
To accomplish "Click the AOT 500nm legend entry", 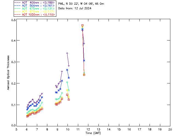I will pos(34,5).
